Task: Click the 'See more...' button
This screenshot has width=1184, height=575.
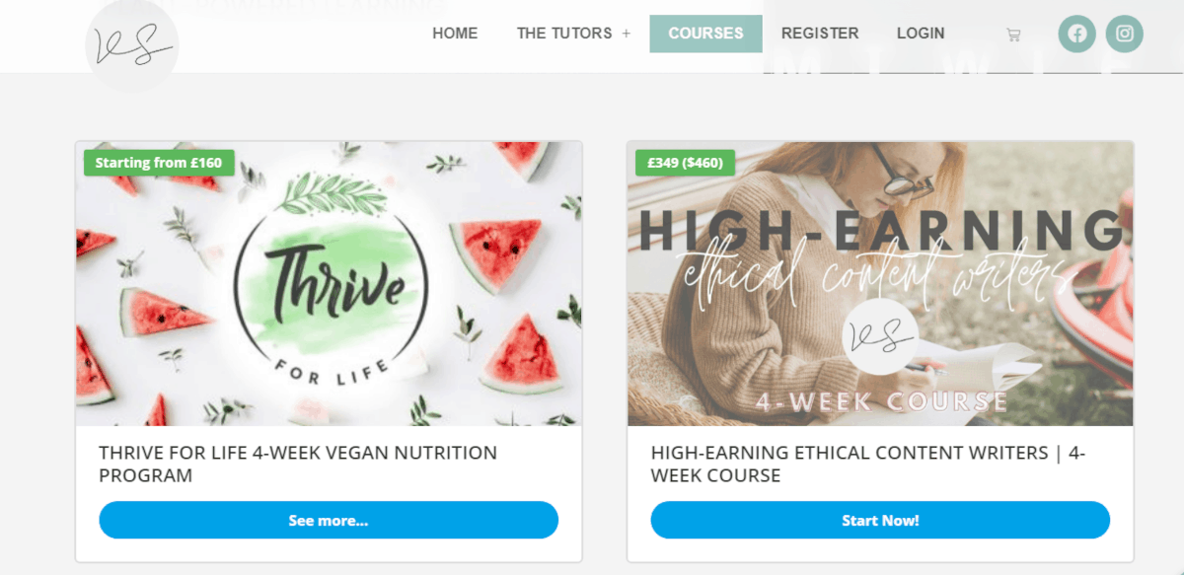Action: point(329,520)
